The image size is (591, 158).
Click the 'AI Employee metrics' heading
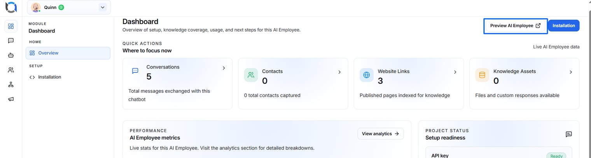(155, 138)
